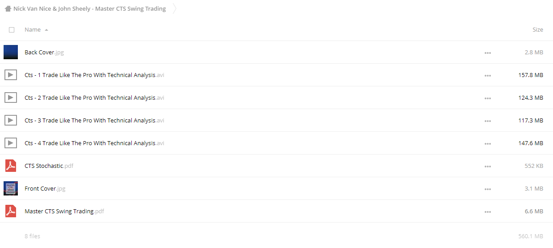This screenshot has height=248, width=553.
Task: Open Cts - 1 Trade Like The Pro file
Action: (94, 75)
